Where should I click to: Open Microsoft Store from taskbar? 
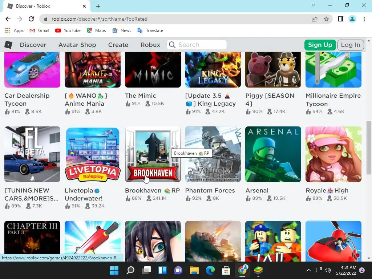coord(226,270)
